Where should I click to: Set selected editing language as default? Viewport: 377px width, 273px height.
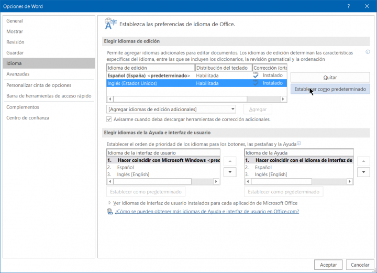330,89
